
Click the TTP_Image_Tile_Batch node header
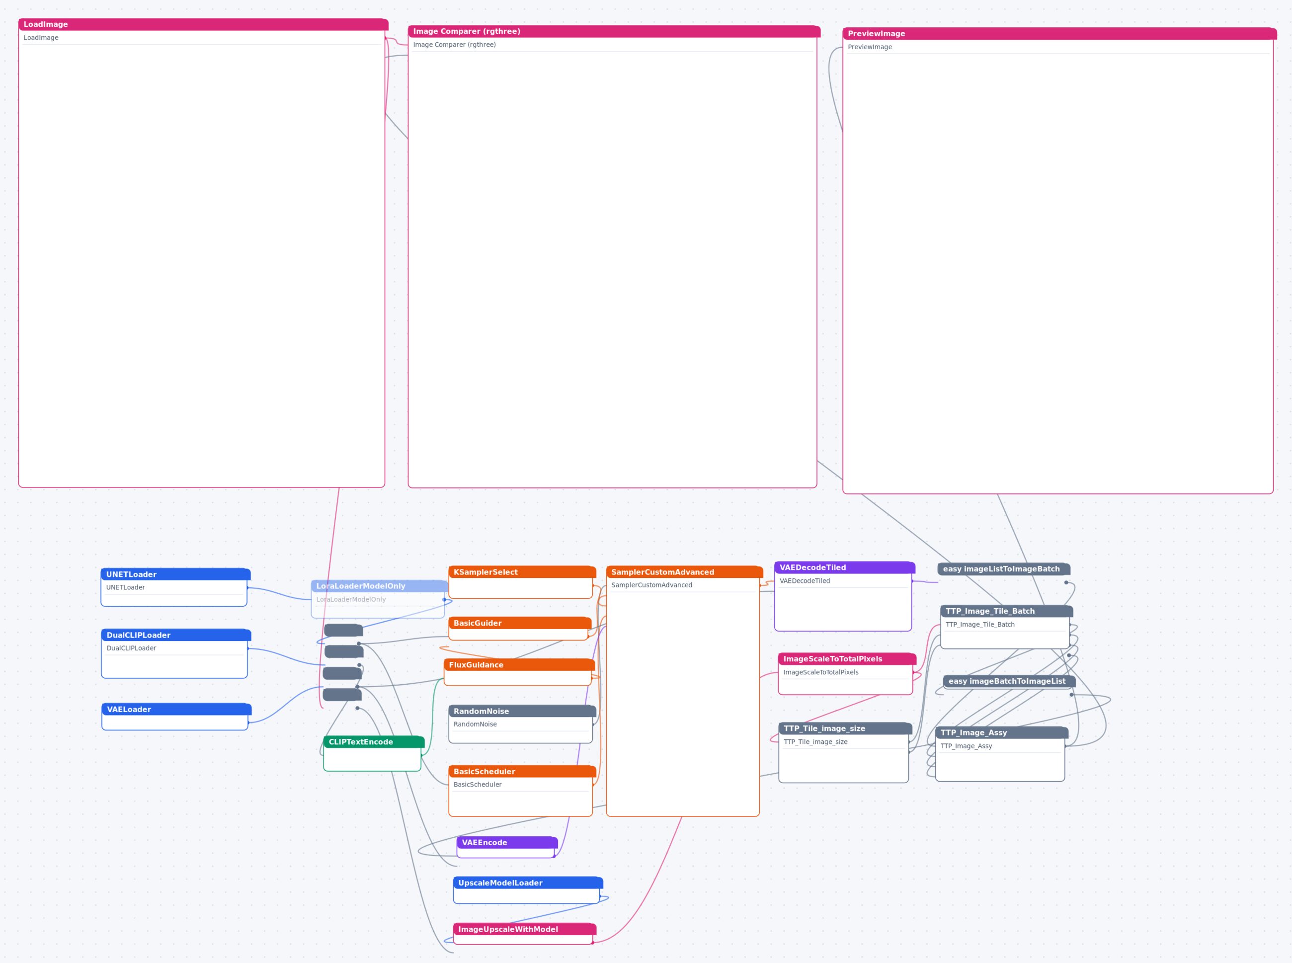[1007, 611]
